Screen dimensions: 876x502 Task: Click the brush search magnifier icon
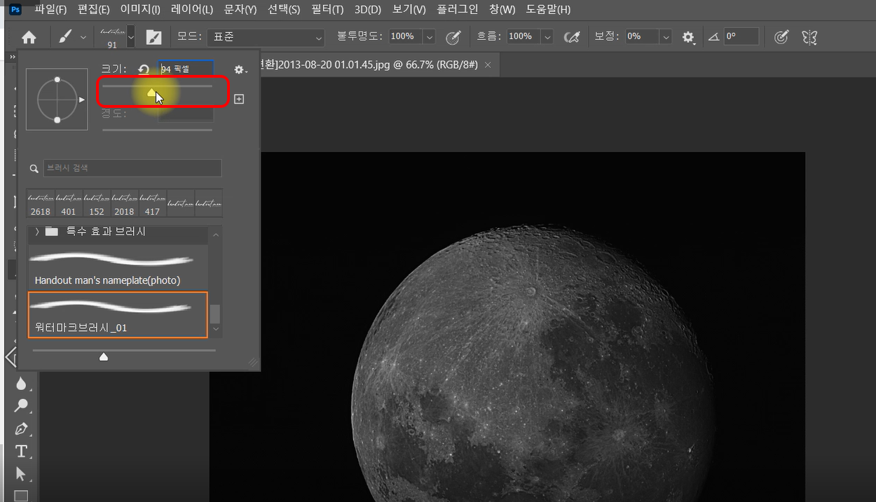coord(34,169)
